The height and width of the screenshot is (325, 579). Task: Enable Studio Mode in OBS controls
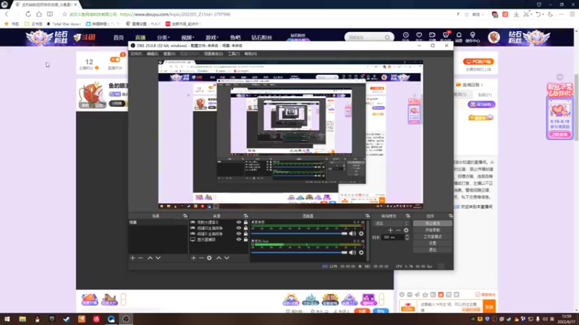point(432,237)
